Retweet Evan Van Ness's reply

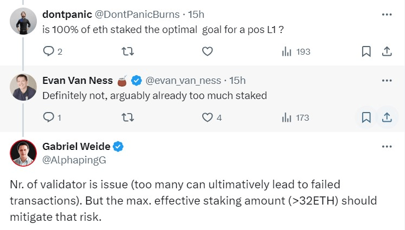click(127, 117)
